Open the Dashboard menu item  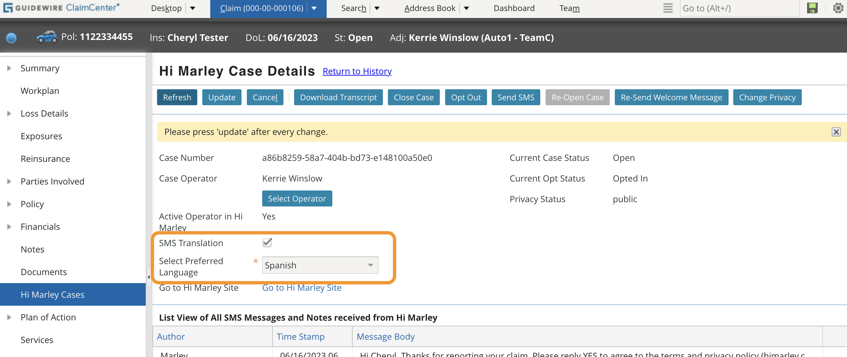tap(514, 8)
